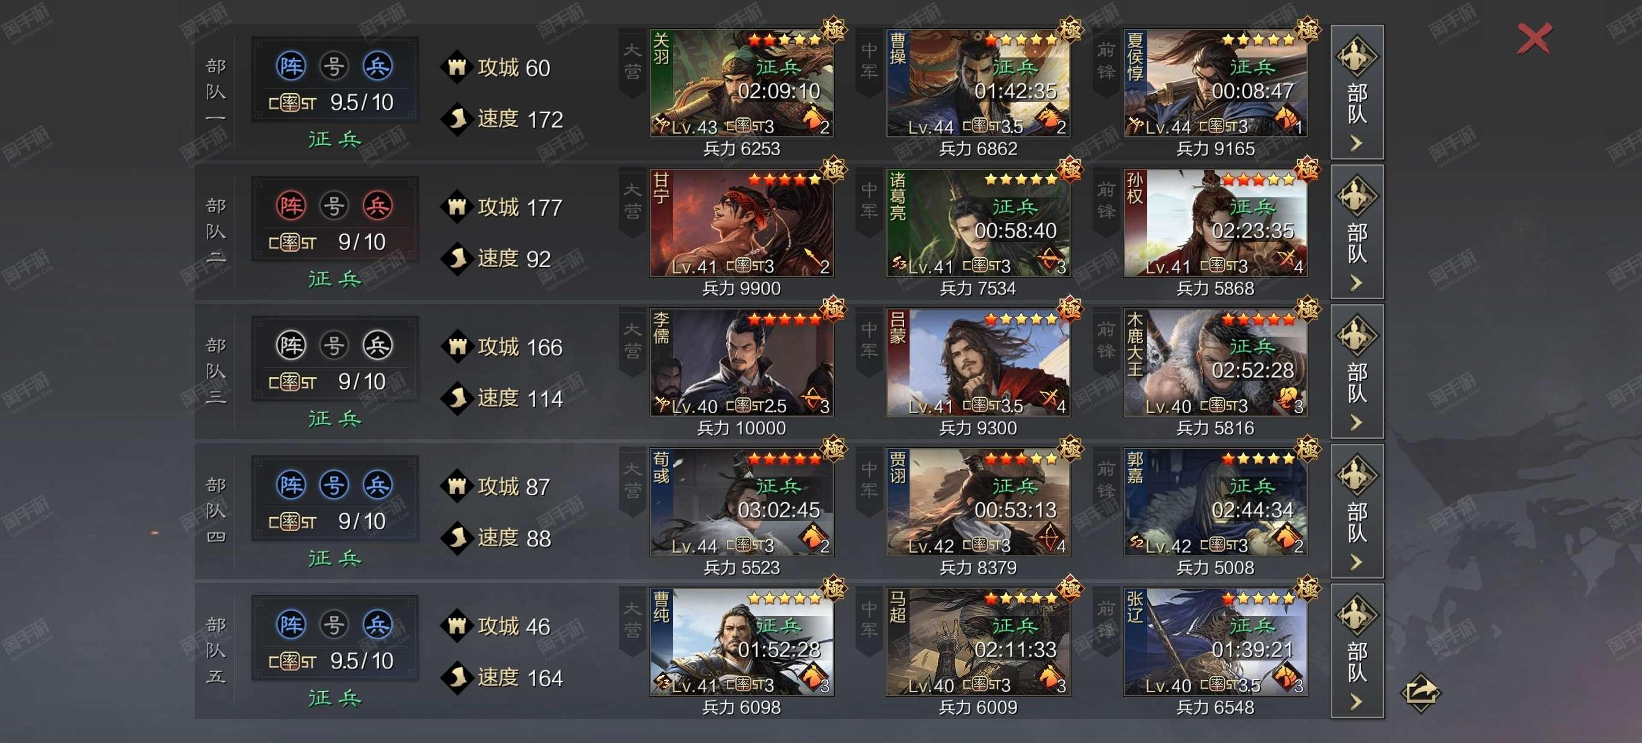The width and height of the screenshot is (1642, 743).
Task: Click the cavalry troop icon on 曹操 card
Action: [x=1049, y=118]
